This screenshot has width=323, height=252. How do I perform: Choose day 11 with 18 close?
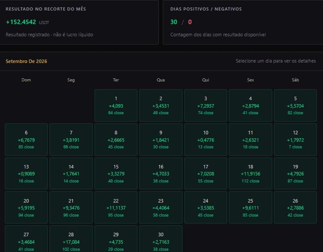click(250, 140)
